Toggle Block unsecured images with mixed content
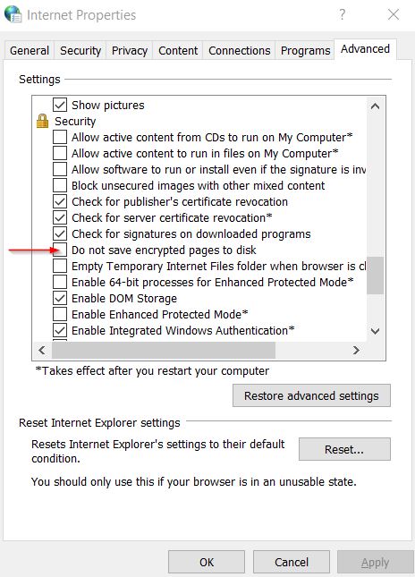The width and height of the screenshot is (415, 577). pos(60,185)
